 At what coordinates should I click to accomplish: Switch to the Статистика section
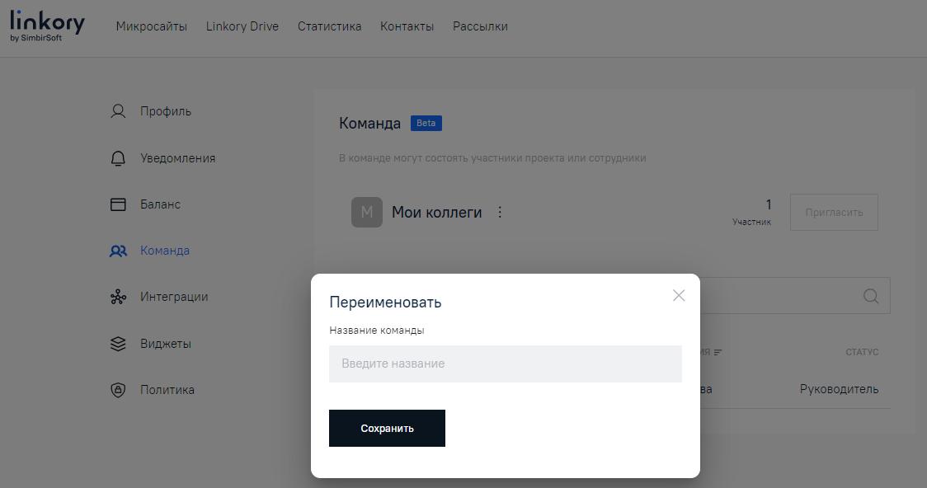pyautogui.click(x=329, y=26)
